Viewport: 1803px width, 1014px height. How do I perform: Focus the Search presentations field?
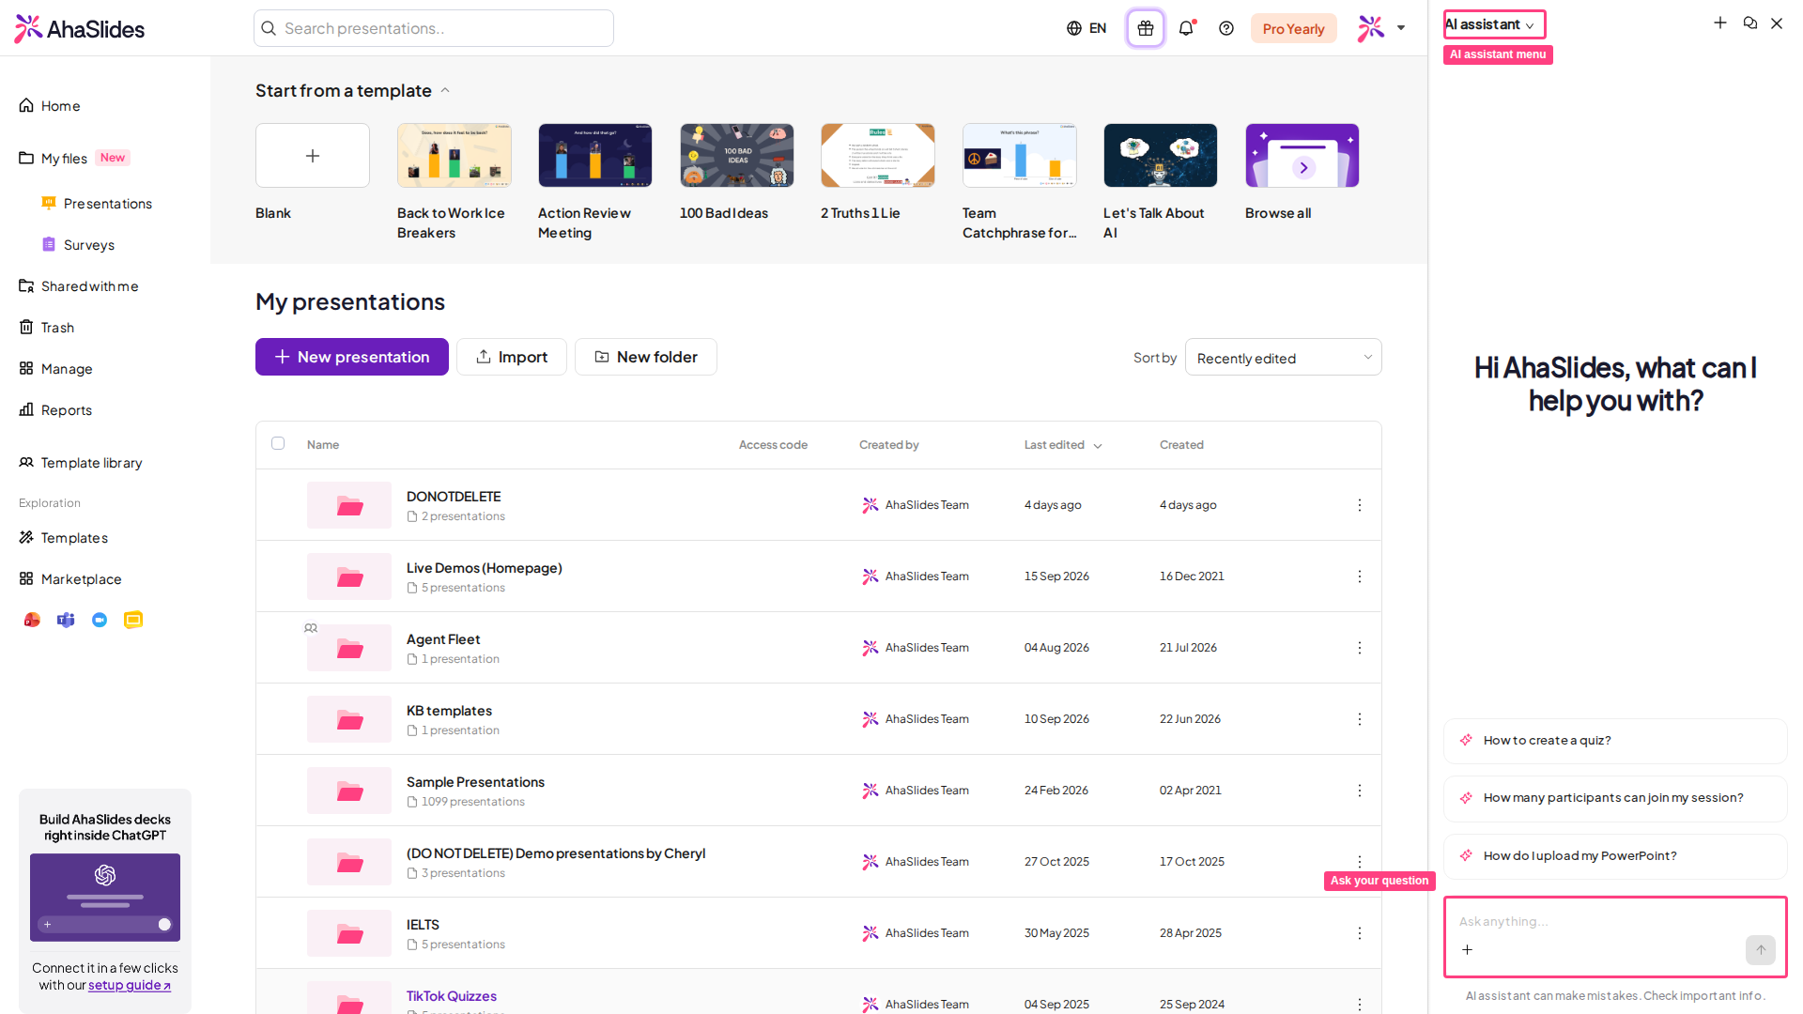click(x=434, y=28)
